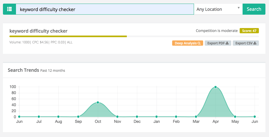Click the green list menu icon
Image resolution: width=269 pixels, height=137 pixels.
pos(9,9)
